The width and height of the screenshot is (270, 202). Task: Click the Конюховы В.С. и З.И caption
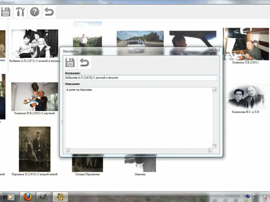tap(245, 112)
